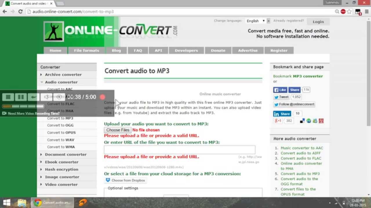
Task: Open the API tab
Action: 158,50
